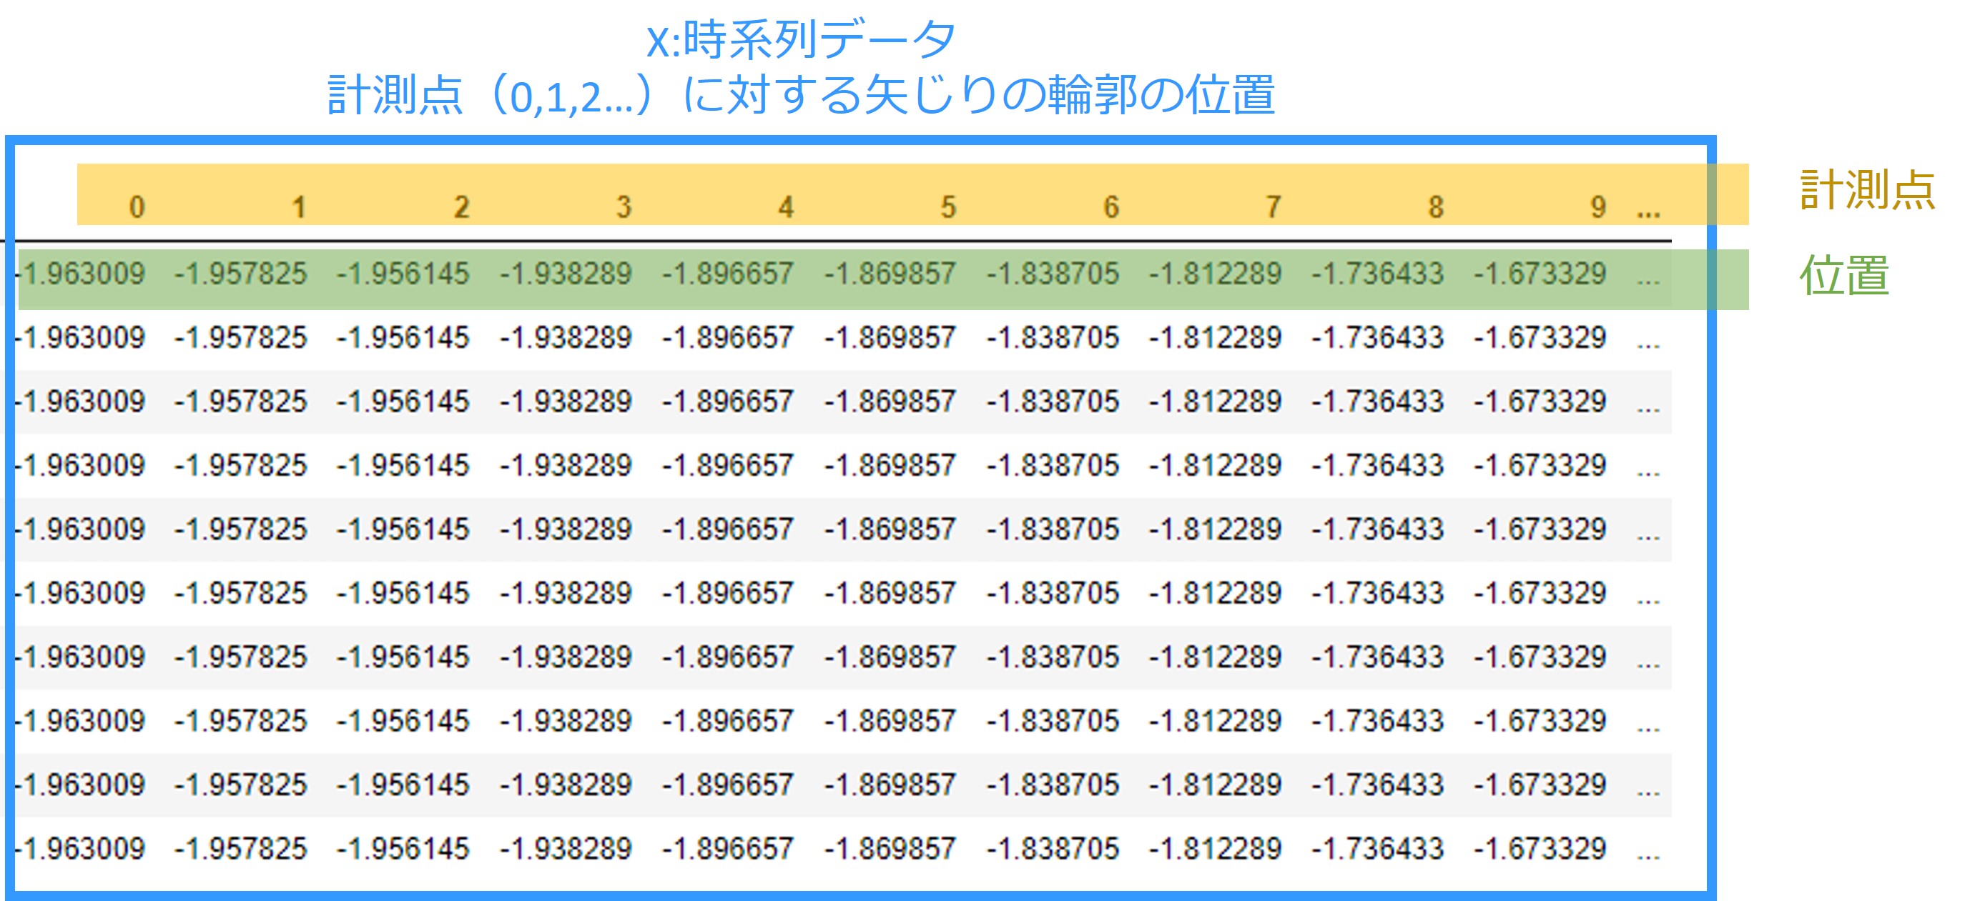Click the green 位置 label

(1843, 275)
